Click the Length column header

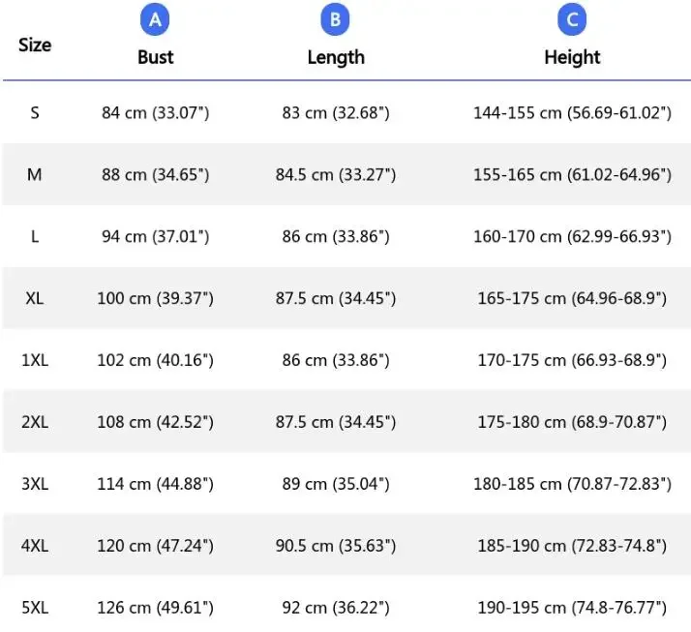336,57
